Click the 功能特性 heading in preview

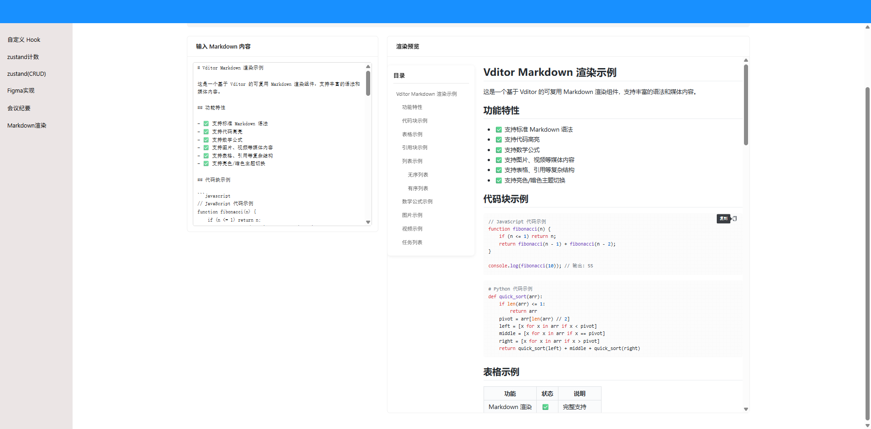[501, 110]
